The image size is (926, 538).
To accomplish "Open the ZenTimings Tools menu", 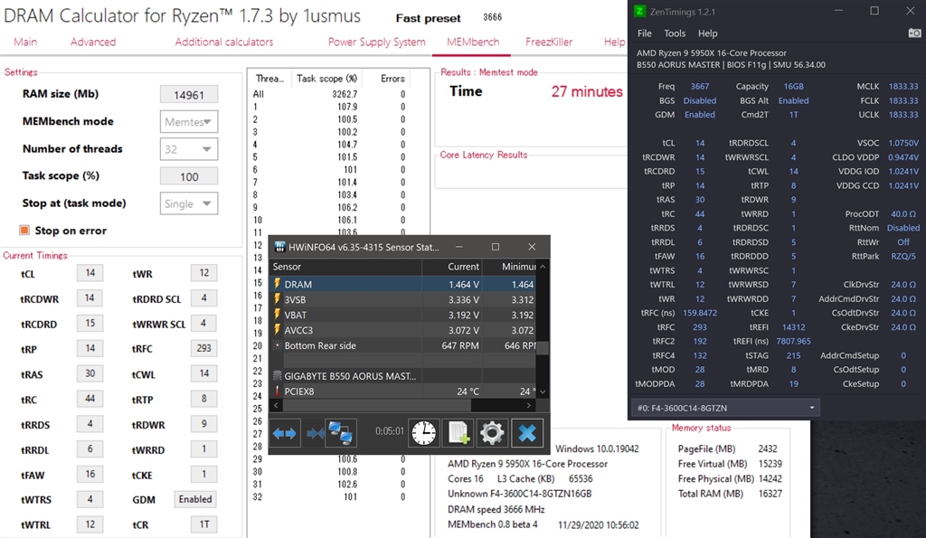I will point(675,33).
